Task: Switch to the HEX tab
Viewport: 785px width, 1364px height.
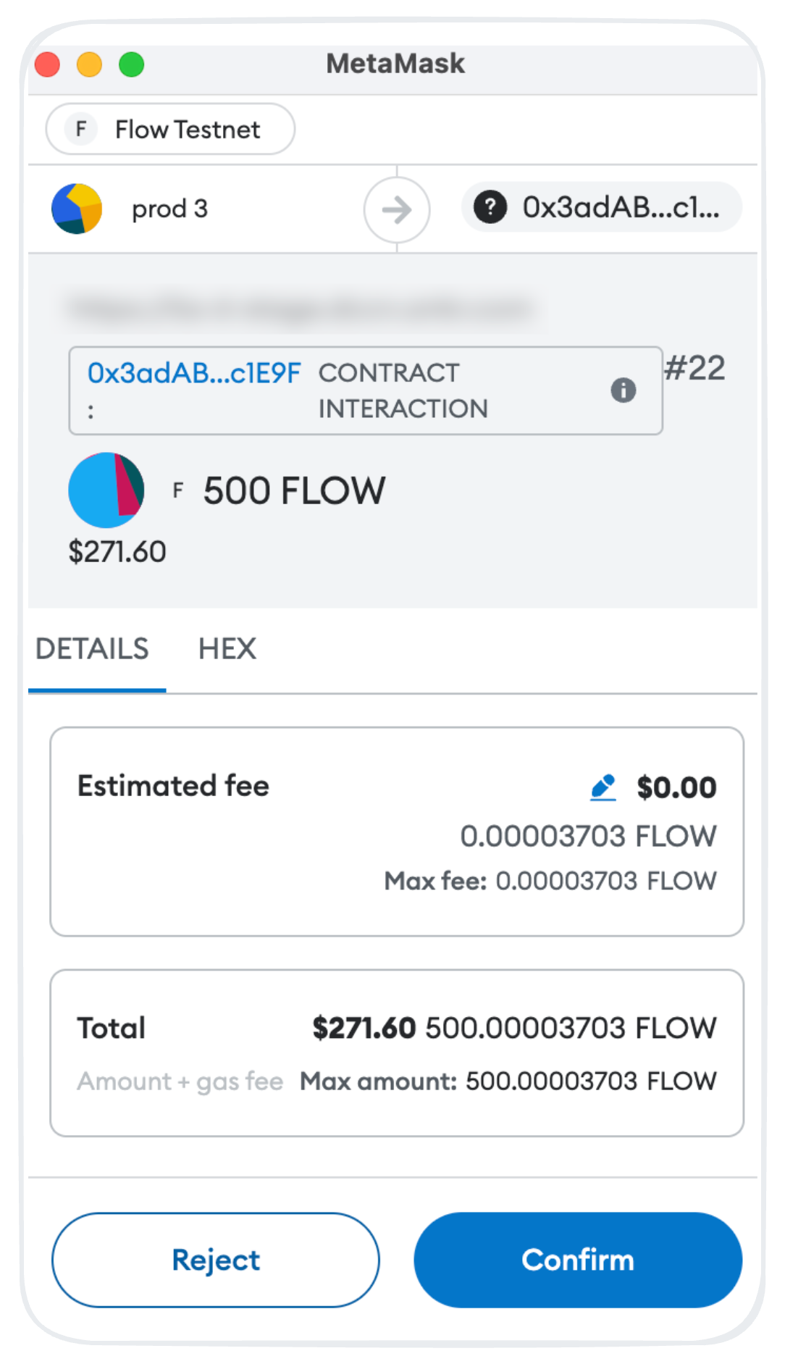Action: point(227,649)
